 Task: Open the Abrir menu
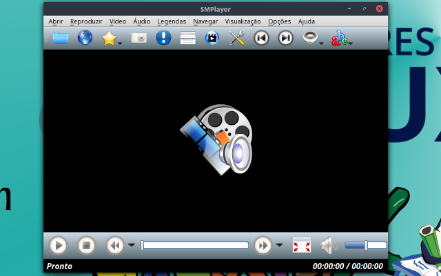56,21
